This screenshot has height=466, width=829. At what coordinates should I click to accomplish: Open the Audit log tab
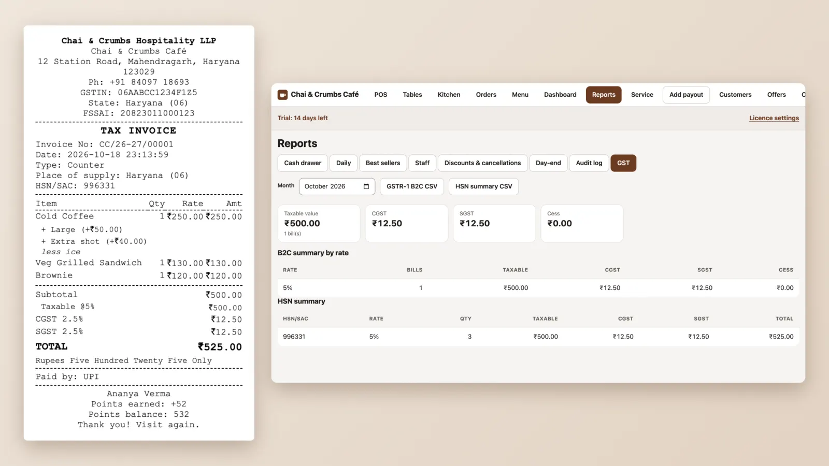tap(589, 163)
